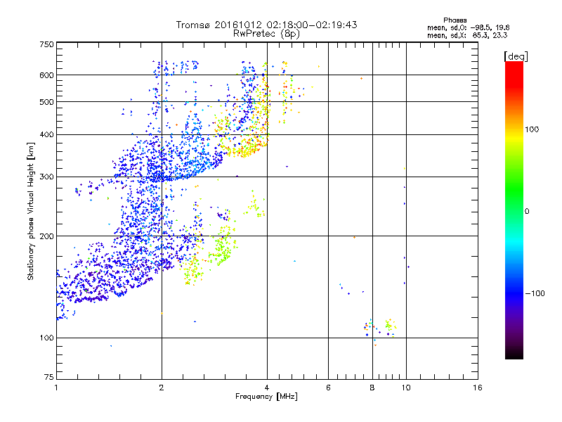Click the y-axis tick label '300'
The width and height of the screenshot is (562, 422).
(46, 177)
